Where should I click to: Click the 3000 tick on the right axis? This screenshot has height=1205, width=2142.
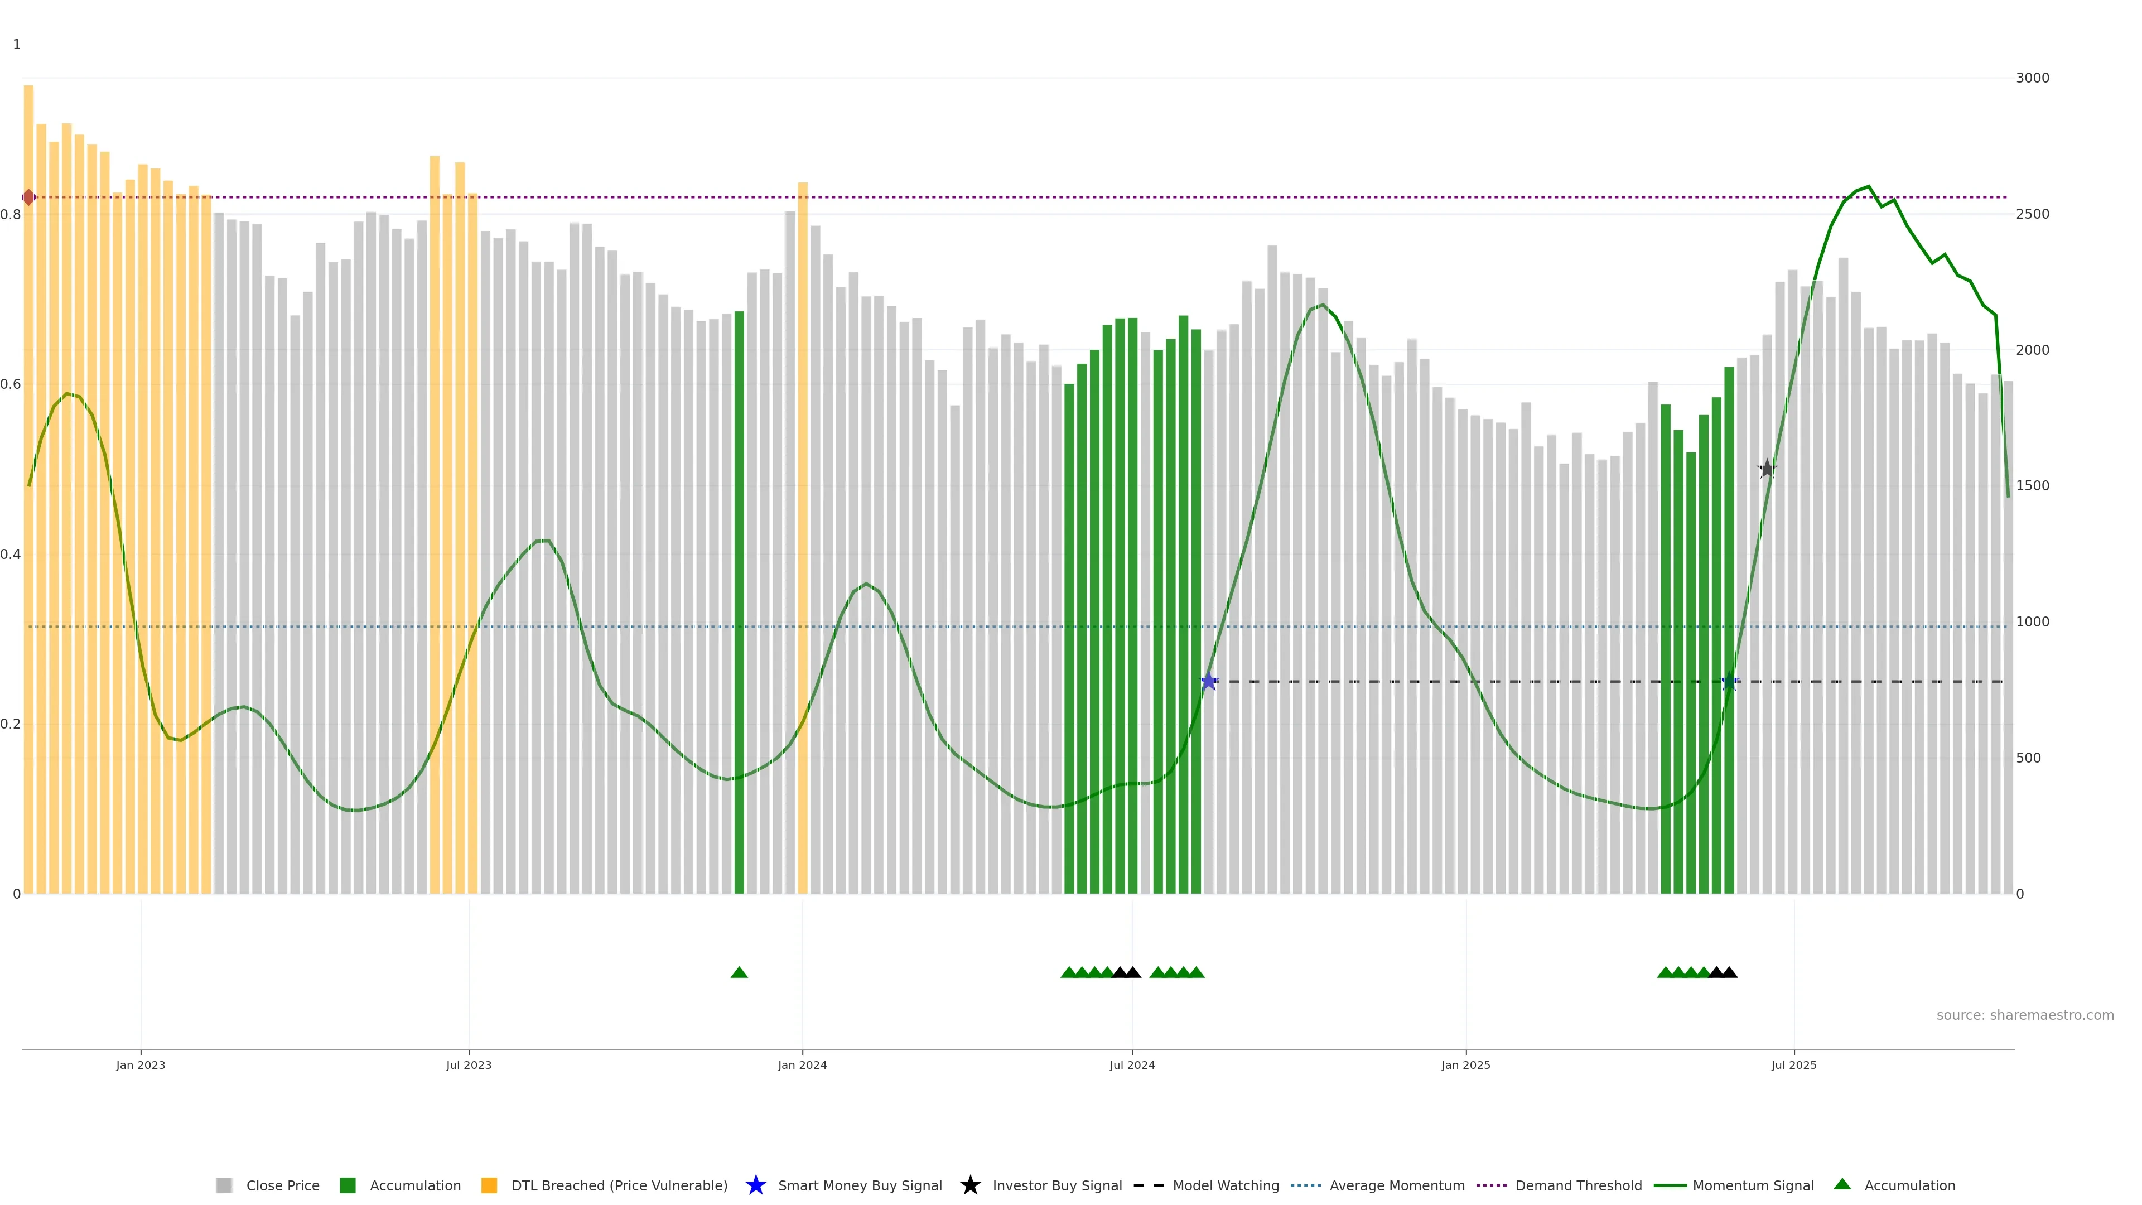click(x=2032, y=78)
